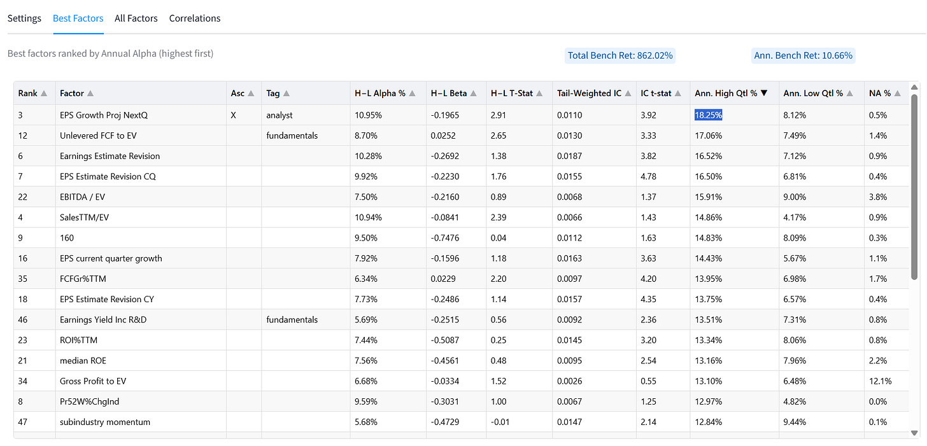The width and height of the screenshot is (927, 446).
Task: Open the Correlations tab
Action: click(195, 18)
